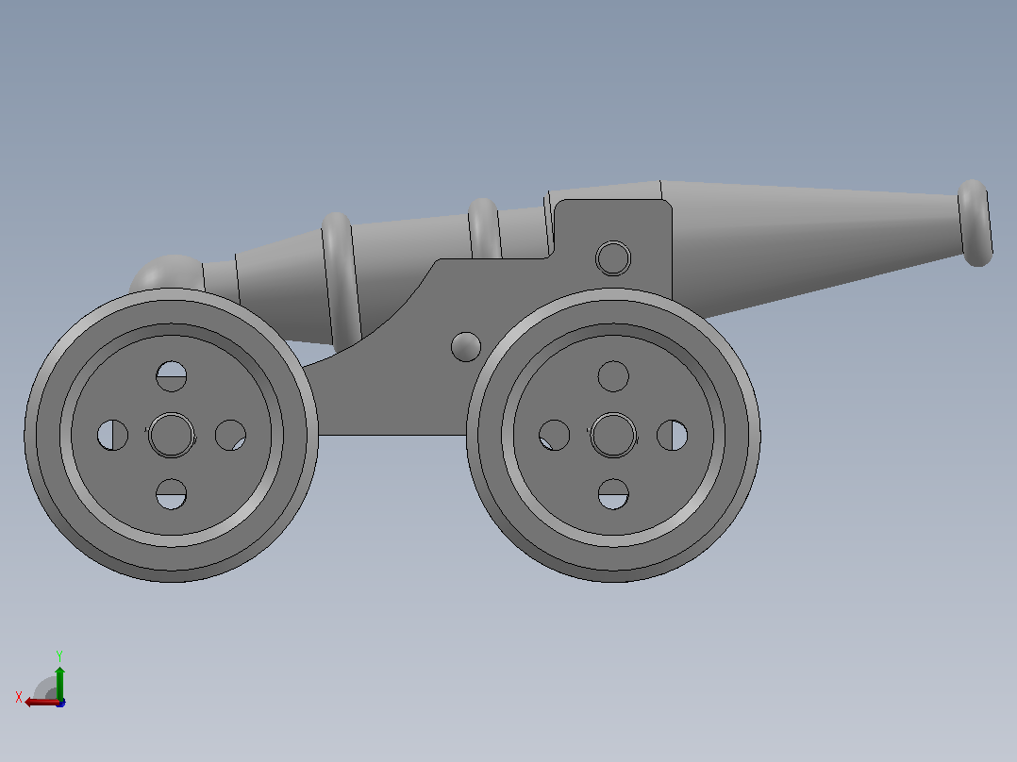This screenshot has width=1017, height=762.
Task: Pick the top hole of the rear wheel
Action: 172,376
